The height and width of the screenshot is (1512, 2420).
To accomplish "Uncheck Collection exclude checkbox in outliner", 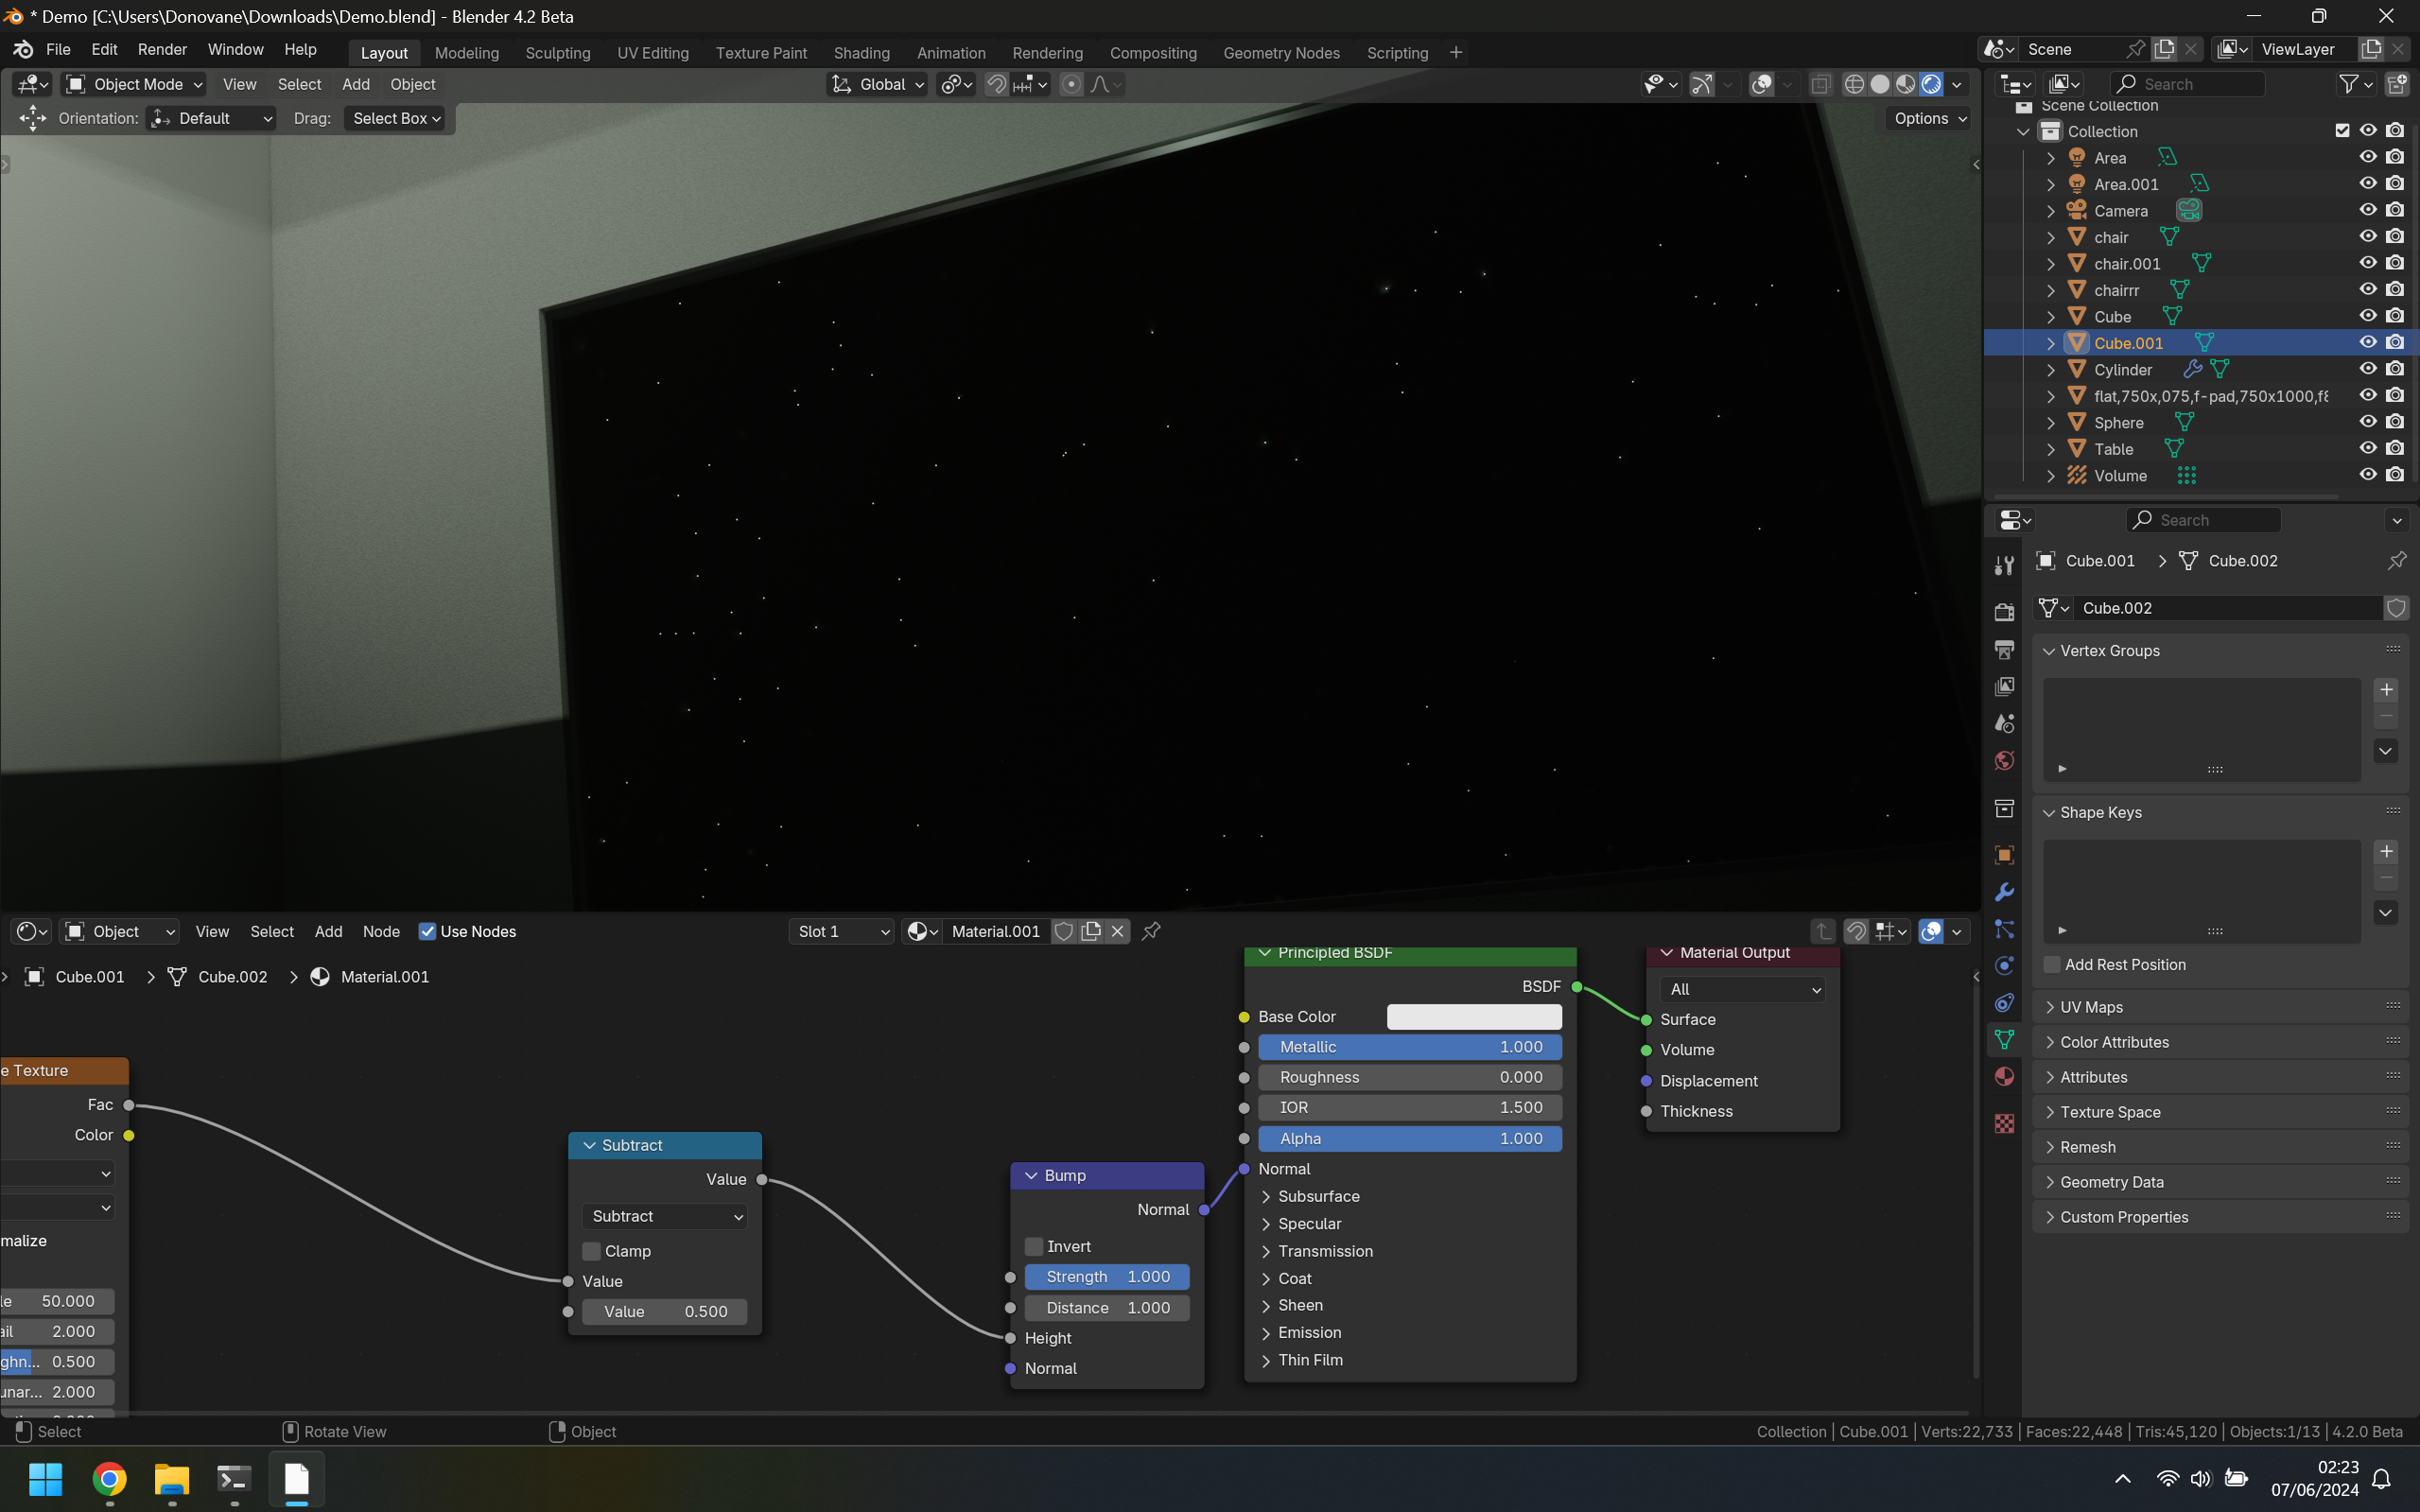I will pos(2342,131).
